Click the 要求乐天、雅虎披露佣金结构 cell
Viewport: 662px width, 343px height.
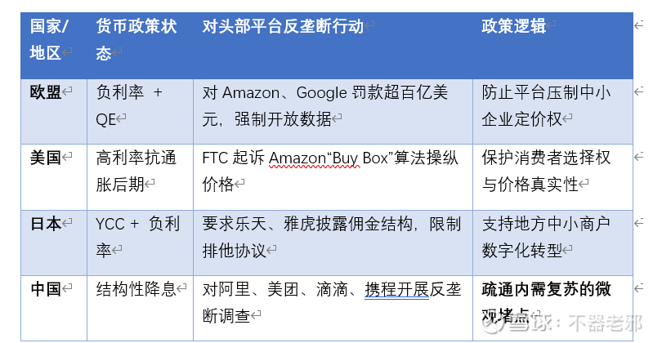(x=331, y=235)
